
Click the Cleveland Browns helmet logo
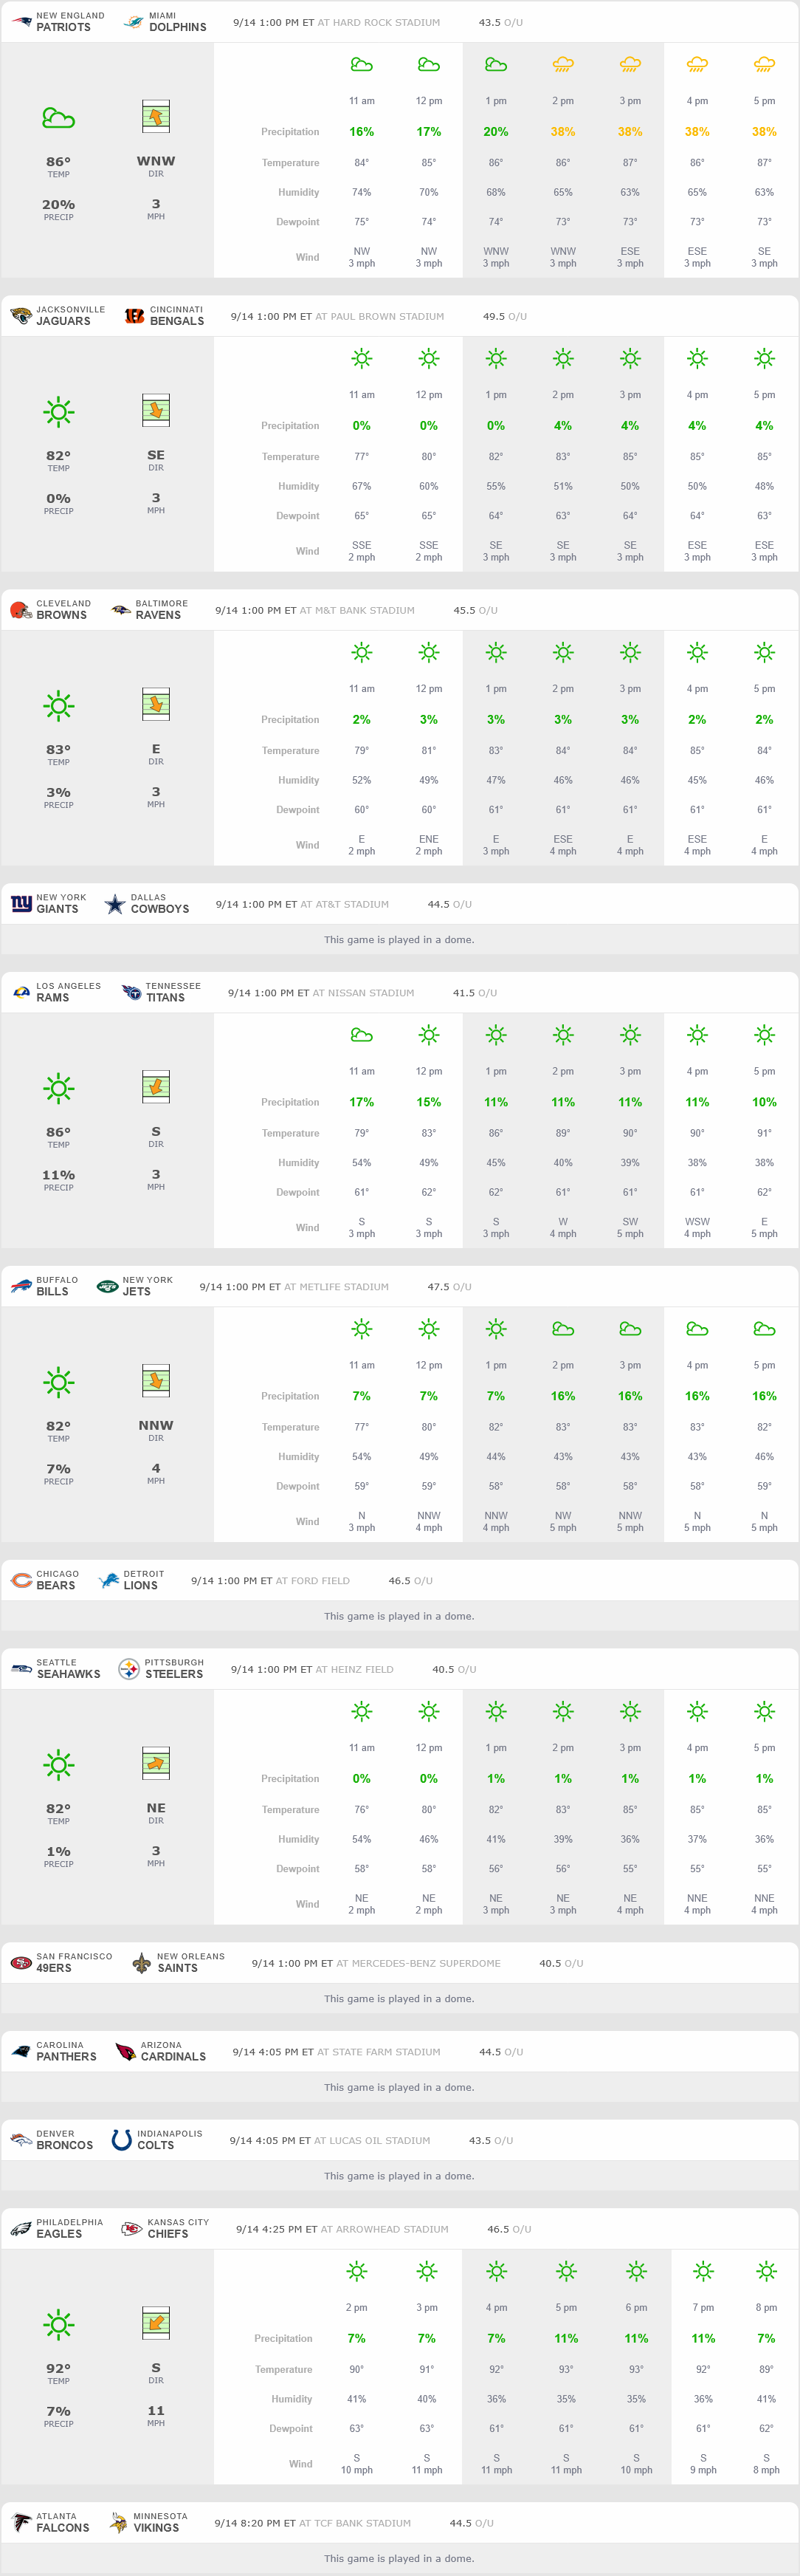[21, 609]
